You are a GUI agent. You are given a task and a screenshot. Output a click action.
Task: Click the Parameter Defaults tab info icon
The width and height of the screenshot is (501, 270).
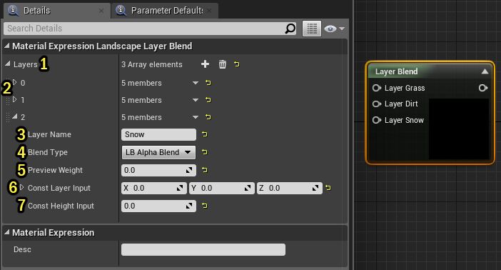[121, 10]
